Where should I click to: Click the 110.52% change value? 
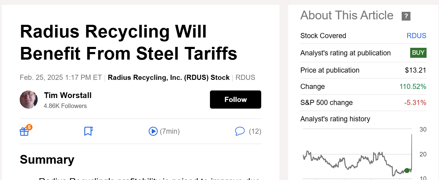click(413, 87)
